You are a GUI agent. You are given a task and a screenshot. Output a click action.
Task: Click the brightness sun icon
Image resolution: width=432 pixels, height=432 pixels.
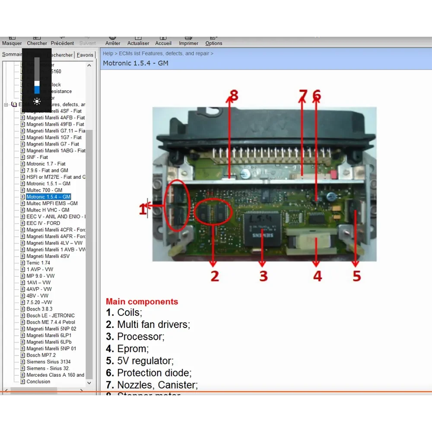click(37, 102)
